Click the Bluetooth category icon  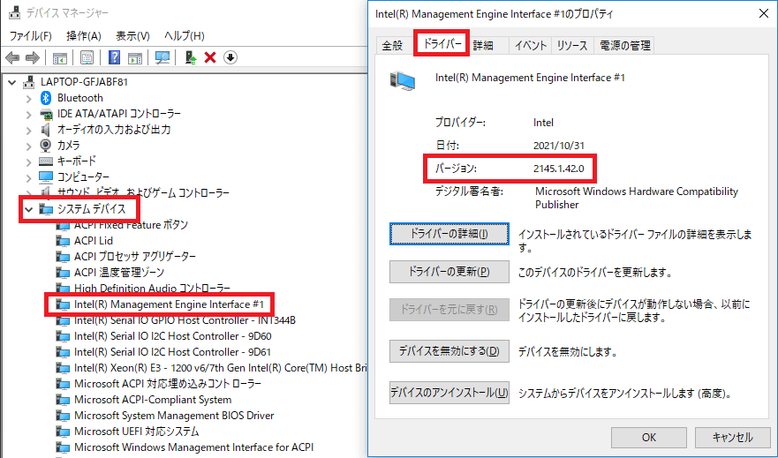(x=46, y=98)
